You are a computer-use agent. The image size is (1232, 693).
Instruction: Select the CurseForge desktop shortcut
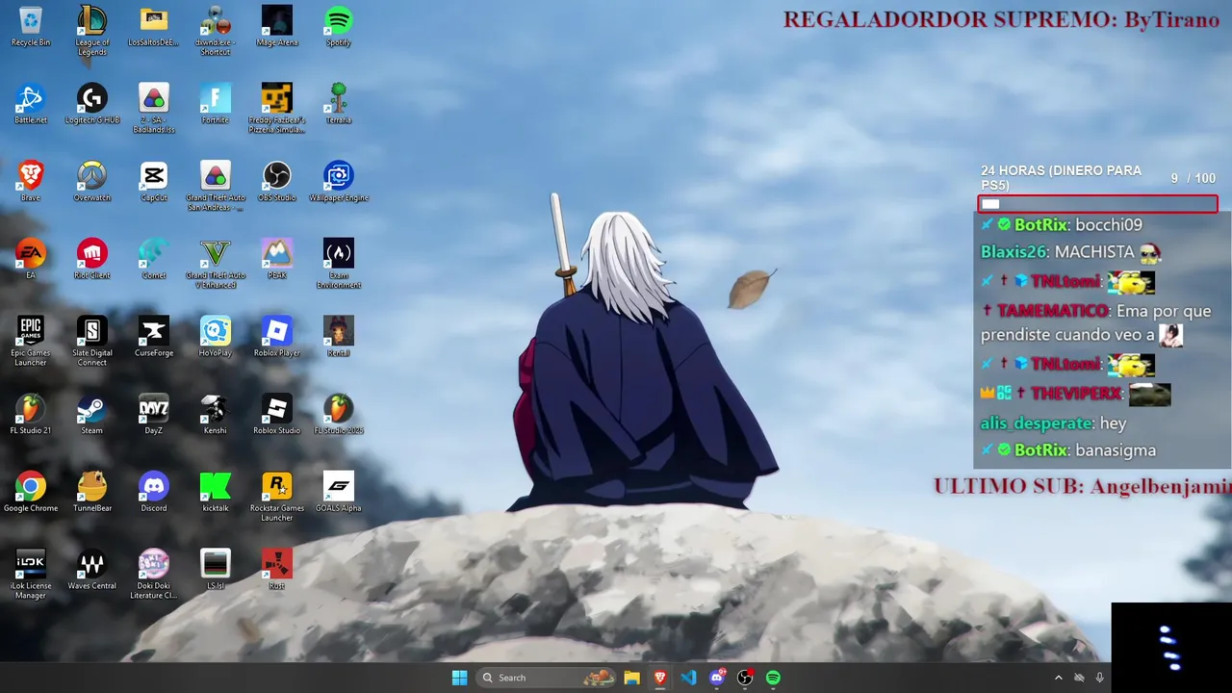tap(154, 338)
